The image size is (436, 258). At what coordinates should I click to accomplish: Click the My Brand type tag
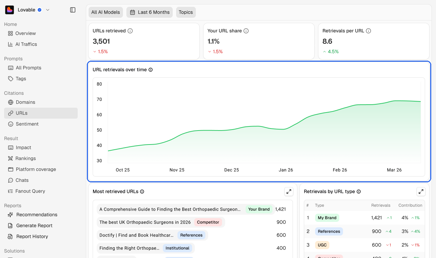point(327,218)
